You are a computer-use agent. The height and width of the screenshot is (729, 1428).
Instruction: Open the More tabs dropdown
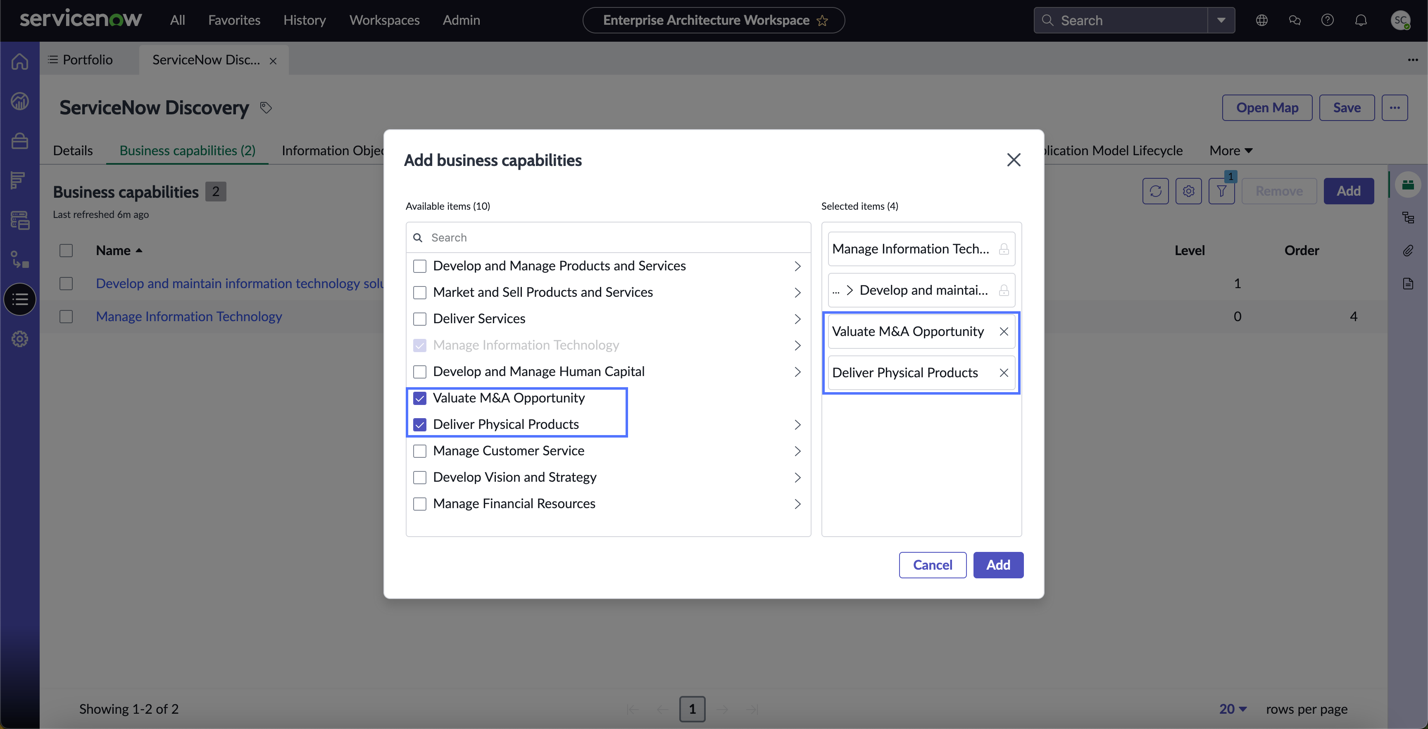point(1230,151)
